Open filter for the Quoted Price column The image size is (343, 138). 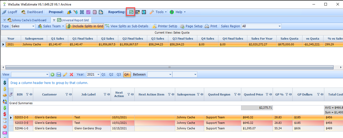tap(267, 94)
